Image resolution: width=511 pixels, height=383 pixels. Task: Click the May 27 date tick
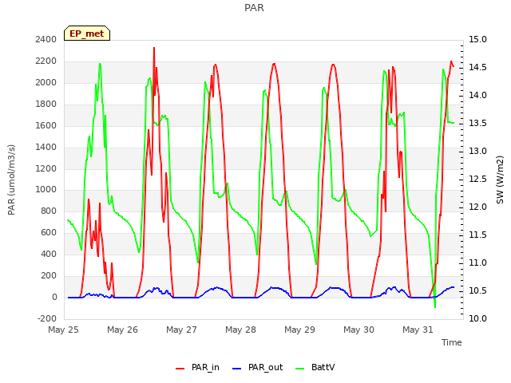tap(181, 330)
